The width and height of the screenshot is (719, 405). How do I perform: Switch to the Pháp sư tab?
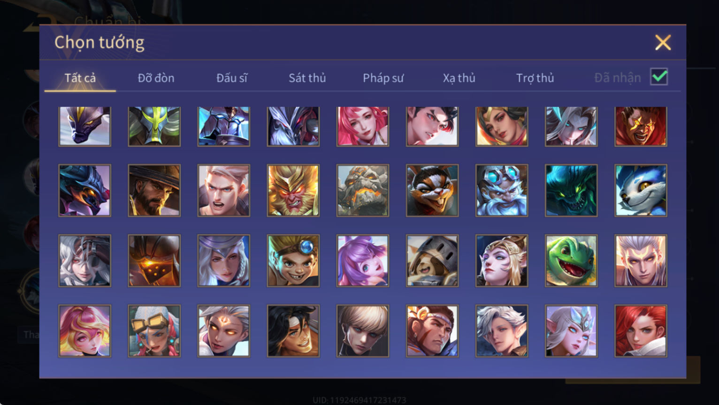383,78
